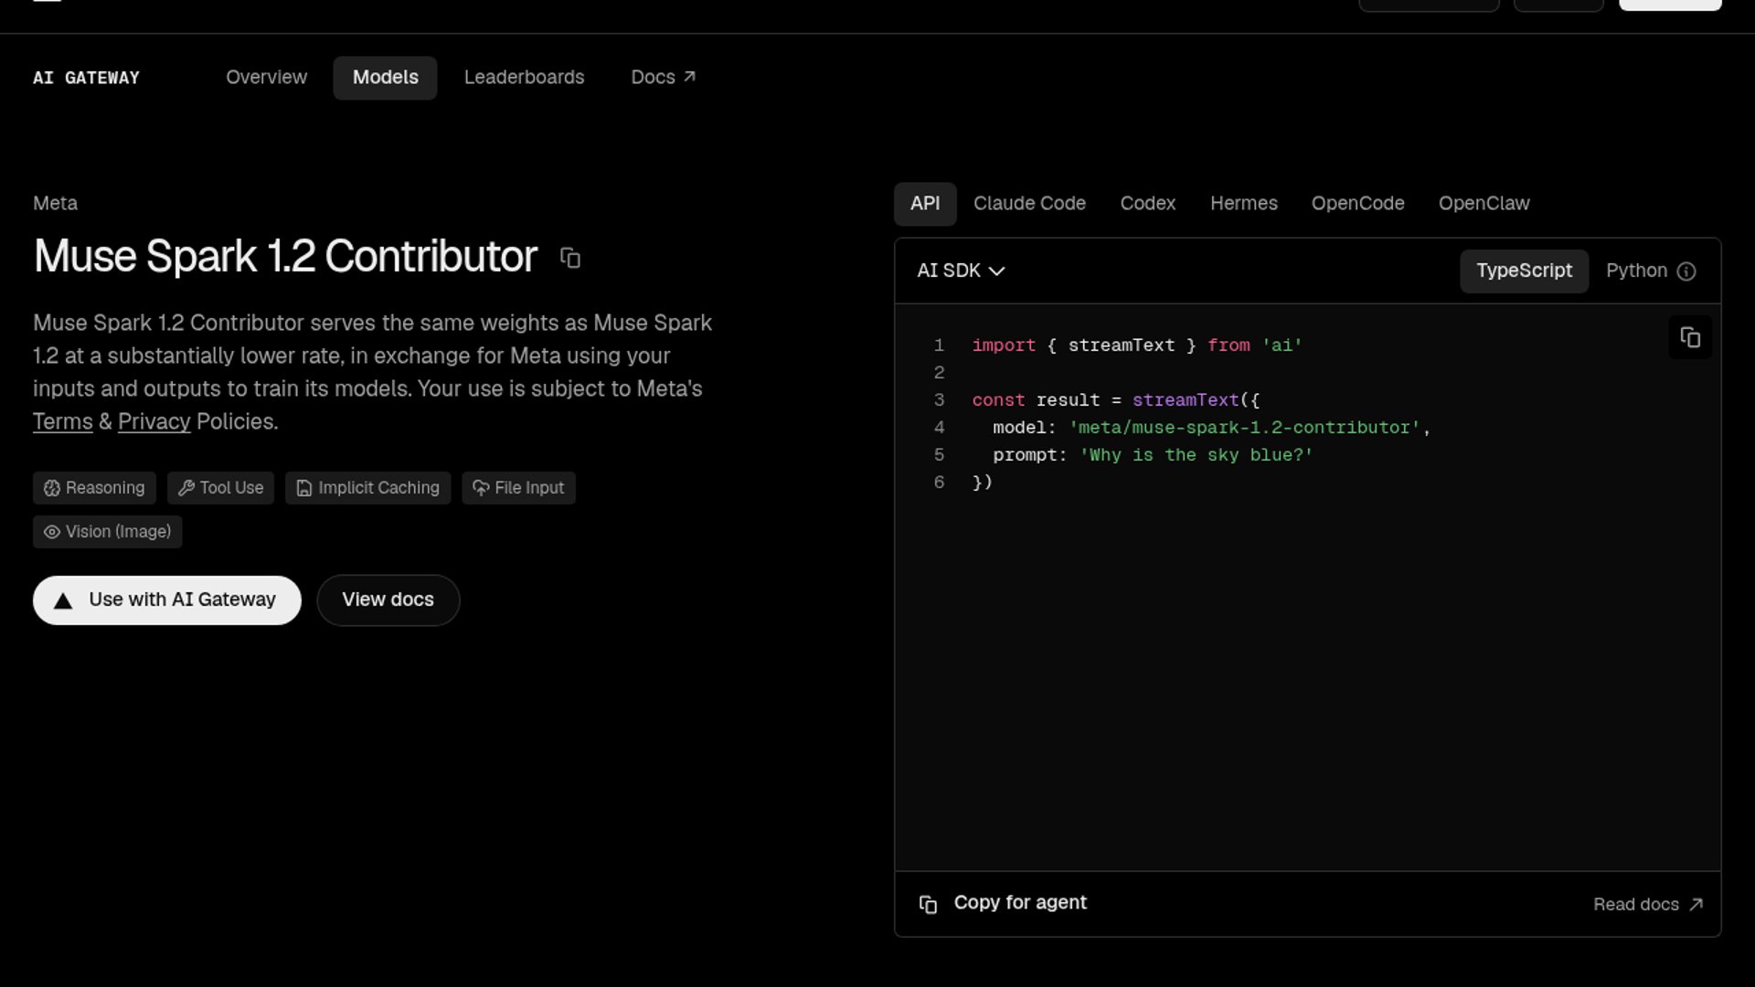Click the View docs button

click(388, 600)
